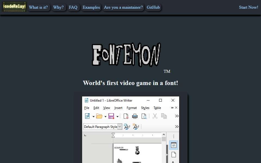Minimize the LibreOffice Writer window
Image resolution: width=261 pixels, height=163 pixels.
[148, 100]
